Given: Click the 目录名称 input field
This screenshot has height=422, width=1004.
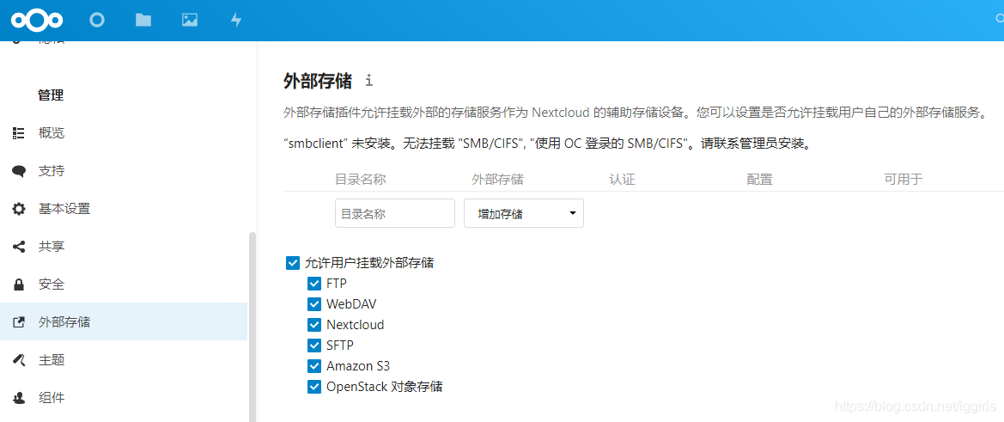Looking at the screenshot, I should coord(394,213).
